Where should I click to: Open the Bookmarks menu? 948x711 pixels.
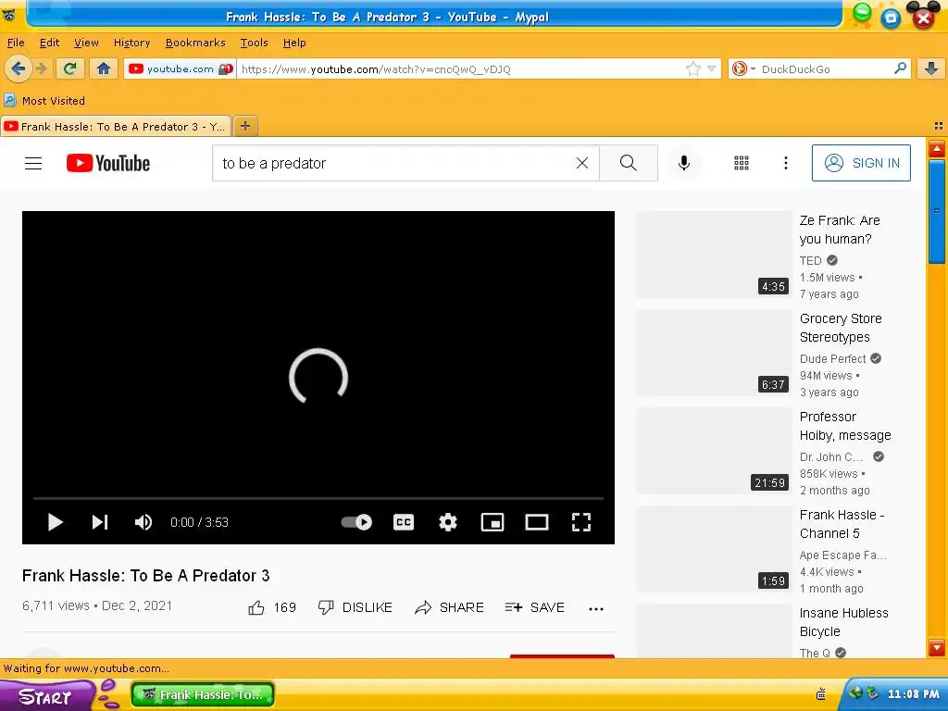tap(195, 43)
